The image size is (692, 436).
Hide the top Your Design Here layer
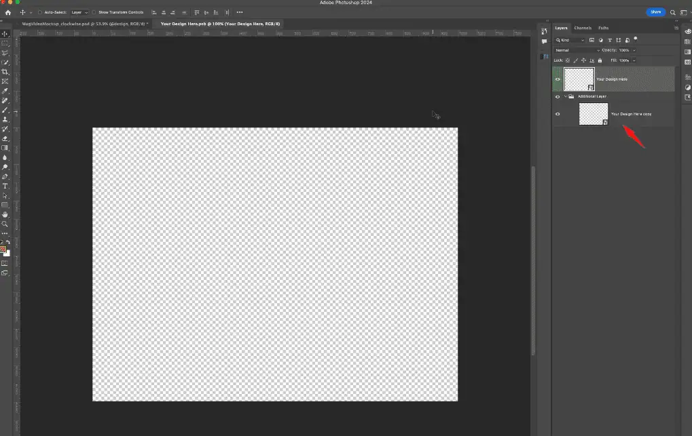point(558,79)
